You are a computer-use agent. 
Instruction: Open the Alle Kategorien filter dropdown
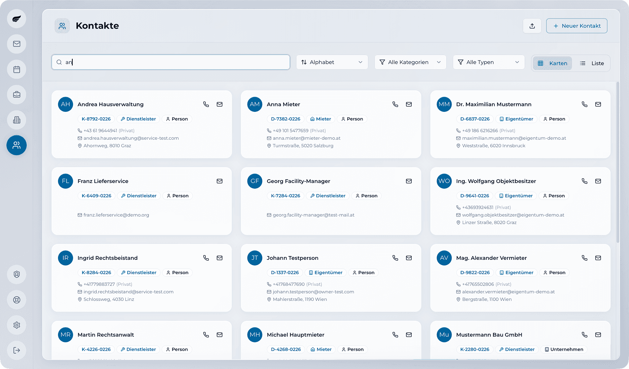point(410,62)
